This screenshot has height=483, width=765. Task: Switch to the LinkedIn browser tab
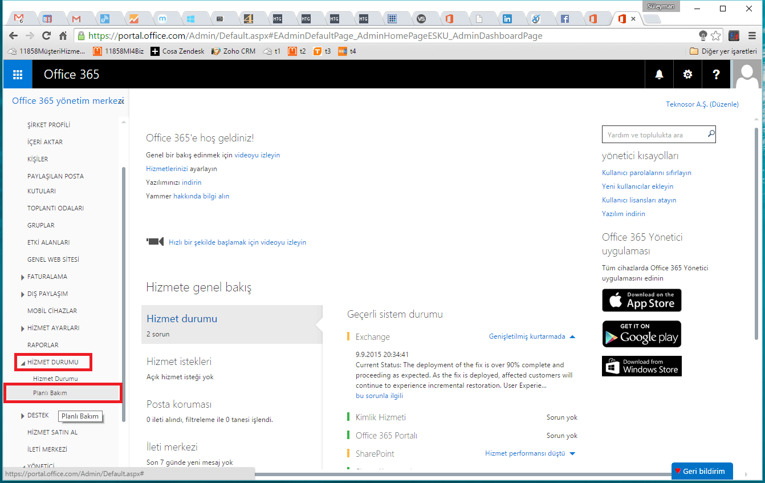[x=507, y=18]
